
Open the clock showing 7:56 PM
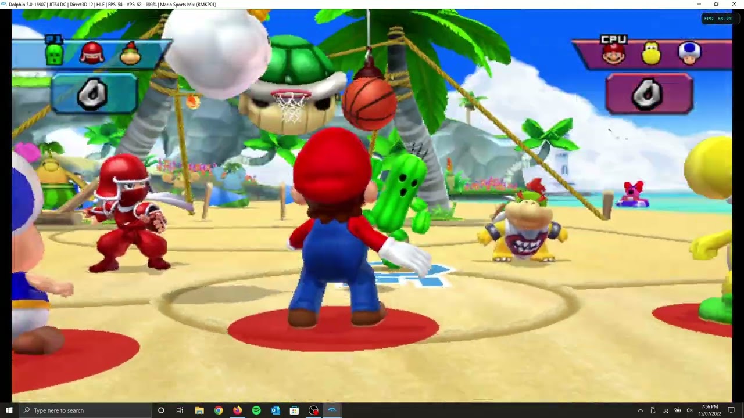(710, 407)
